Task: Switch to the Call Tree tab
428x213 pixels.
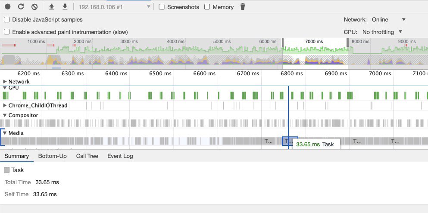Action: click(87, 156)
